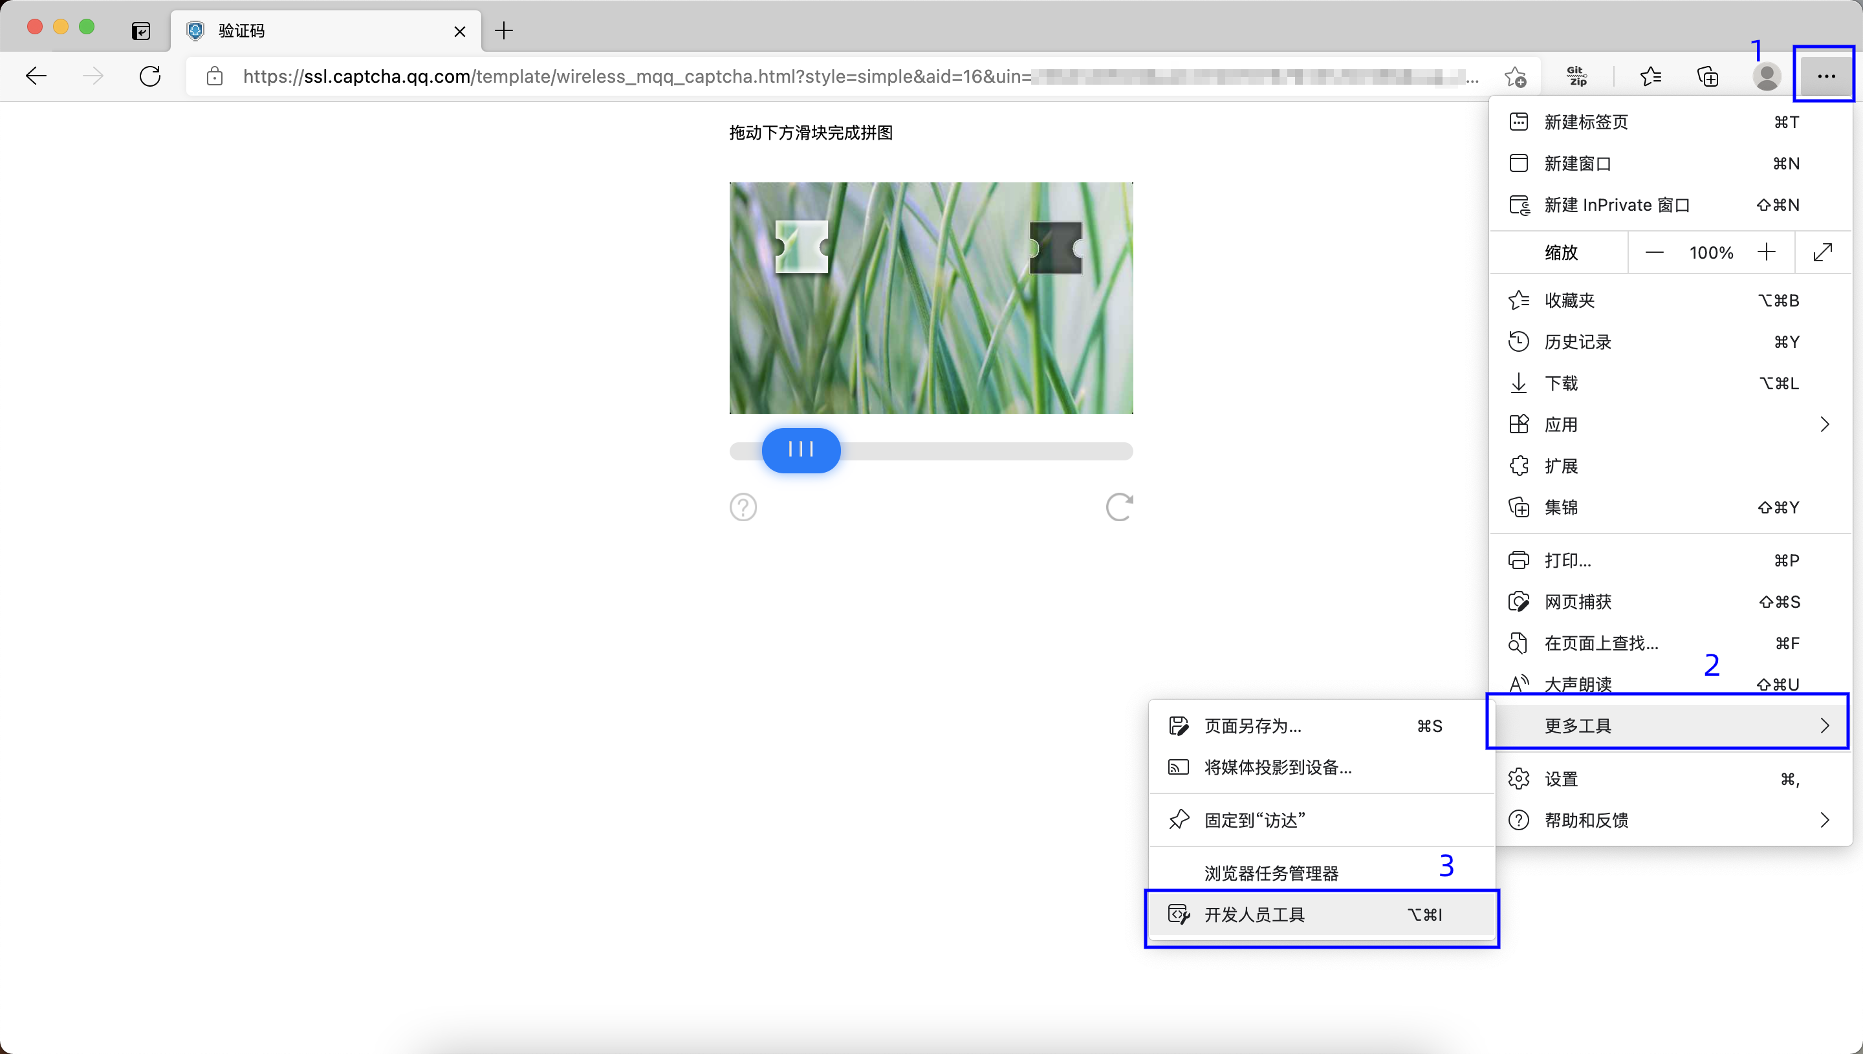Image resolution: width=1863 pixels, height=1054 pixels.
Task: Choose 历史记录 from the menu
Action: 1578,341
